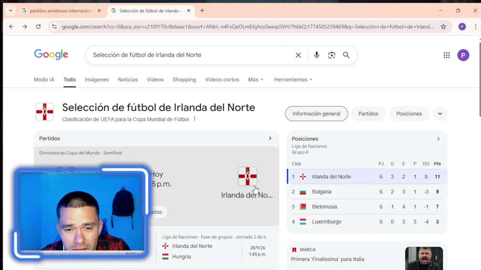Open Posiciones section arrow
The width and height of the screenshot is (481, 270).
pyautogui.click(x=438, y=139)
